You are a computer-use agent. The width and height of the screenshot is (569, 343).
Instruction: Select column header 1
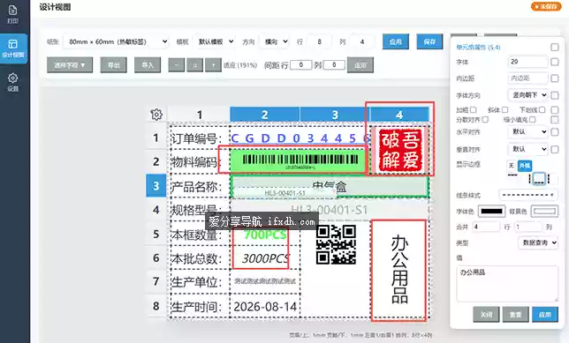[x=199, y=115]
